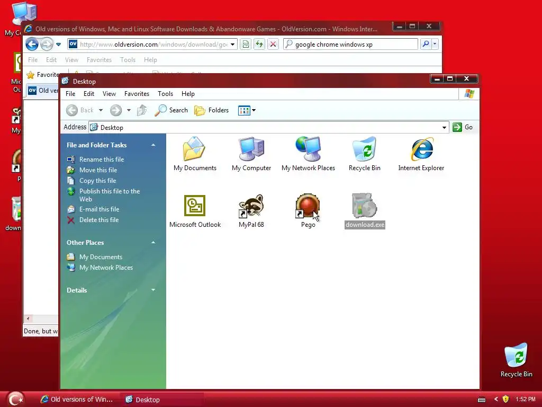Click the Refresh icon in IE
This screenshot has width=542, height=407.
(259, 45)
